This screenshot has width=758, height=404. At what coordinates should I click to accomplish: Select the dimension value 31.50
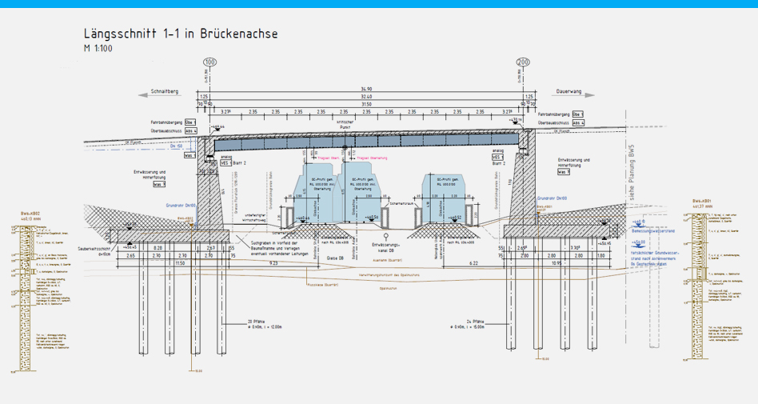coord(366,104)
